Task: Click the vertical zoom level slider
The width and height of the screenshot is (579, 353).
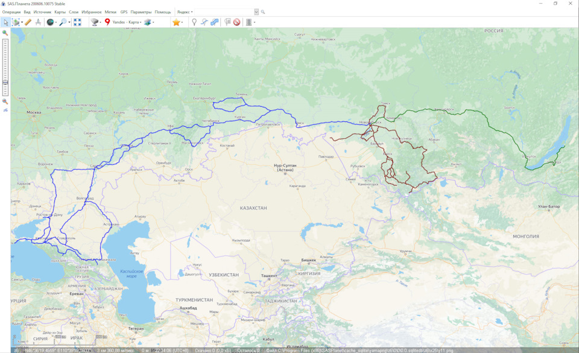Action: tap(5, 66)
